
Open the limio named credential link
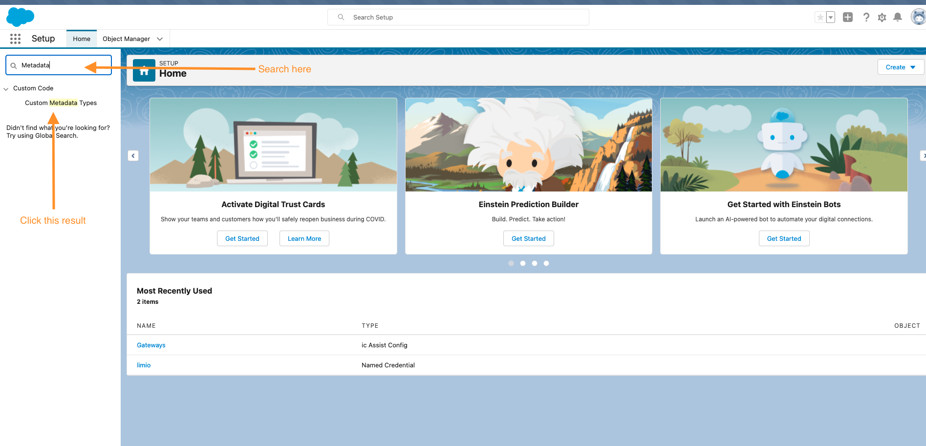pyautogui.click(x=144, y=365)
